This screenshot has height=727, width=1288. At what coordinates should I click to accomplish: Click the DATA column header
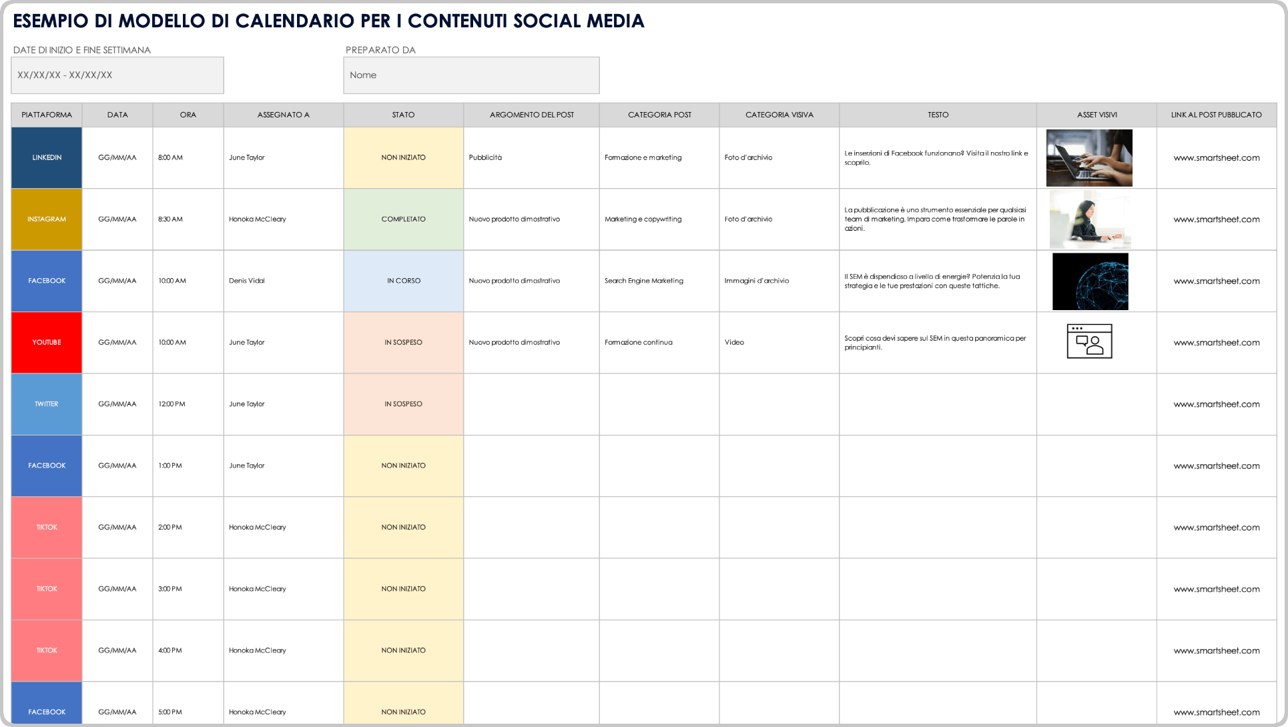117,115
